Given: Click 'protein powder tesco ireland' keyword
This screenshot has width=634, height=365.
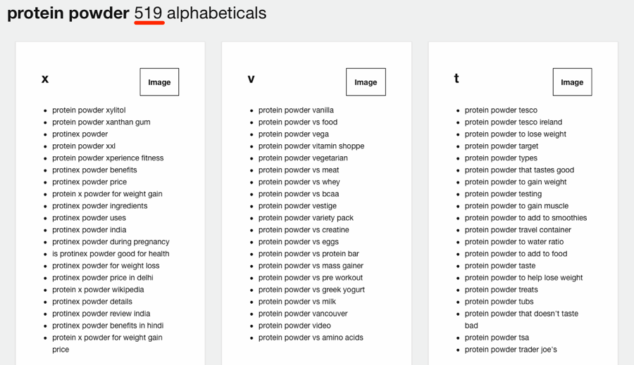Looking at the screenshot, I should (513, 122).
